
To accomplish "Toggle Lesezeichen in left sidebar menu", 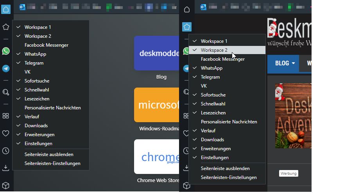I will point(51,99).
